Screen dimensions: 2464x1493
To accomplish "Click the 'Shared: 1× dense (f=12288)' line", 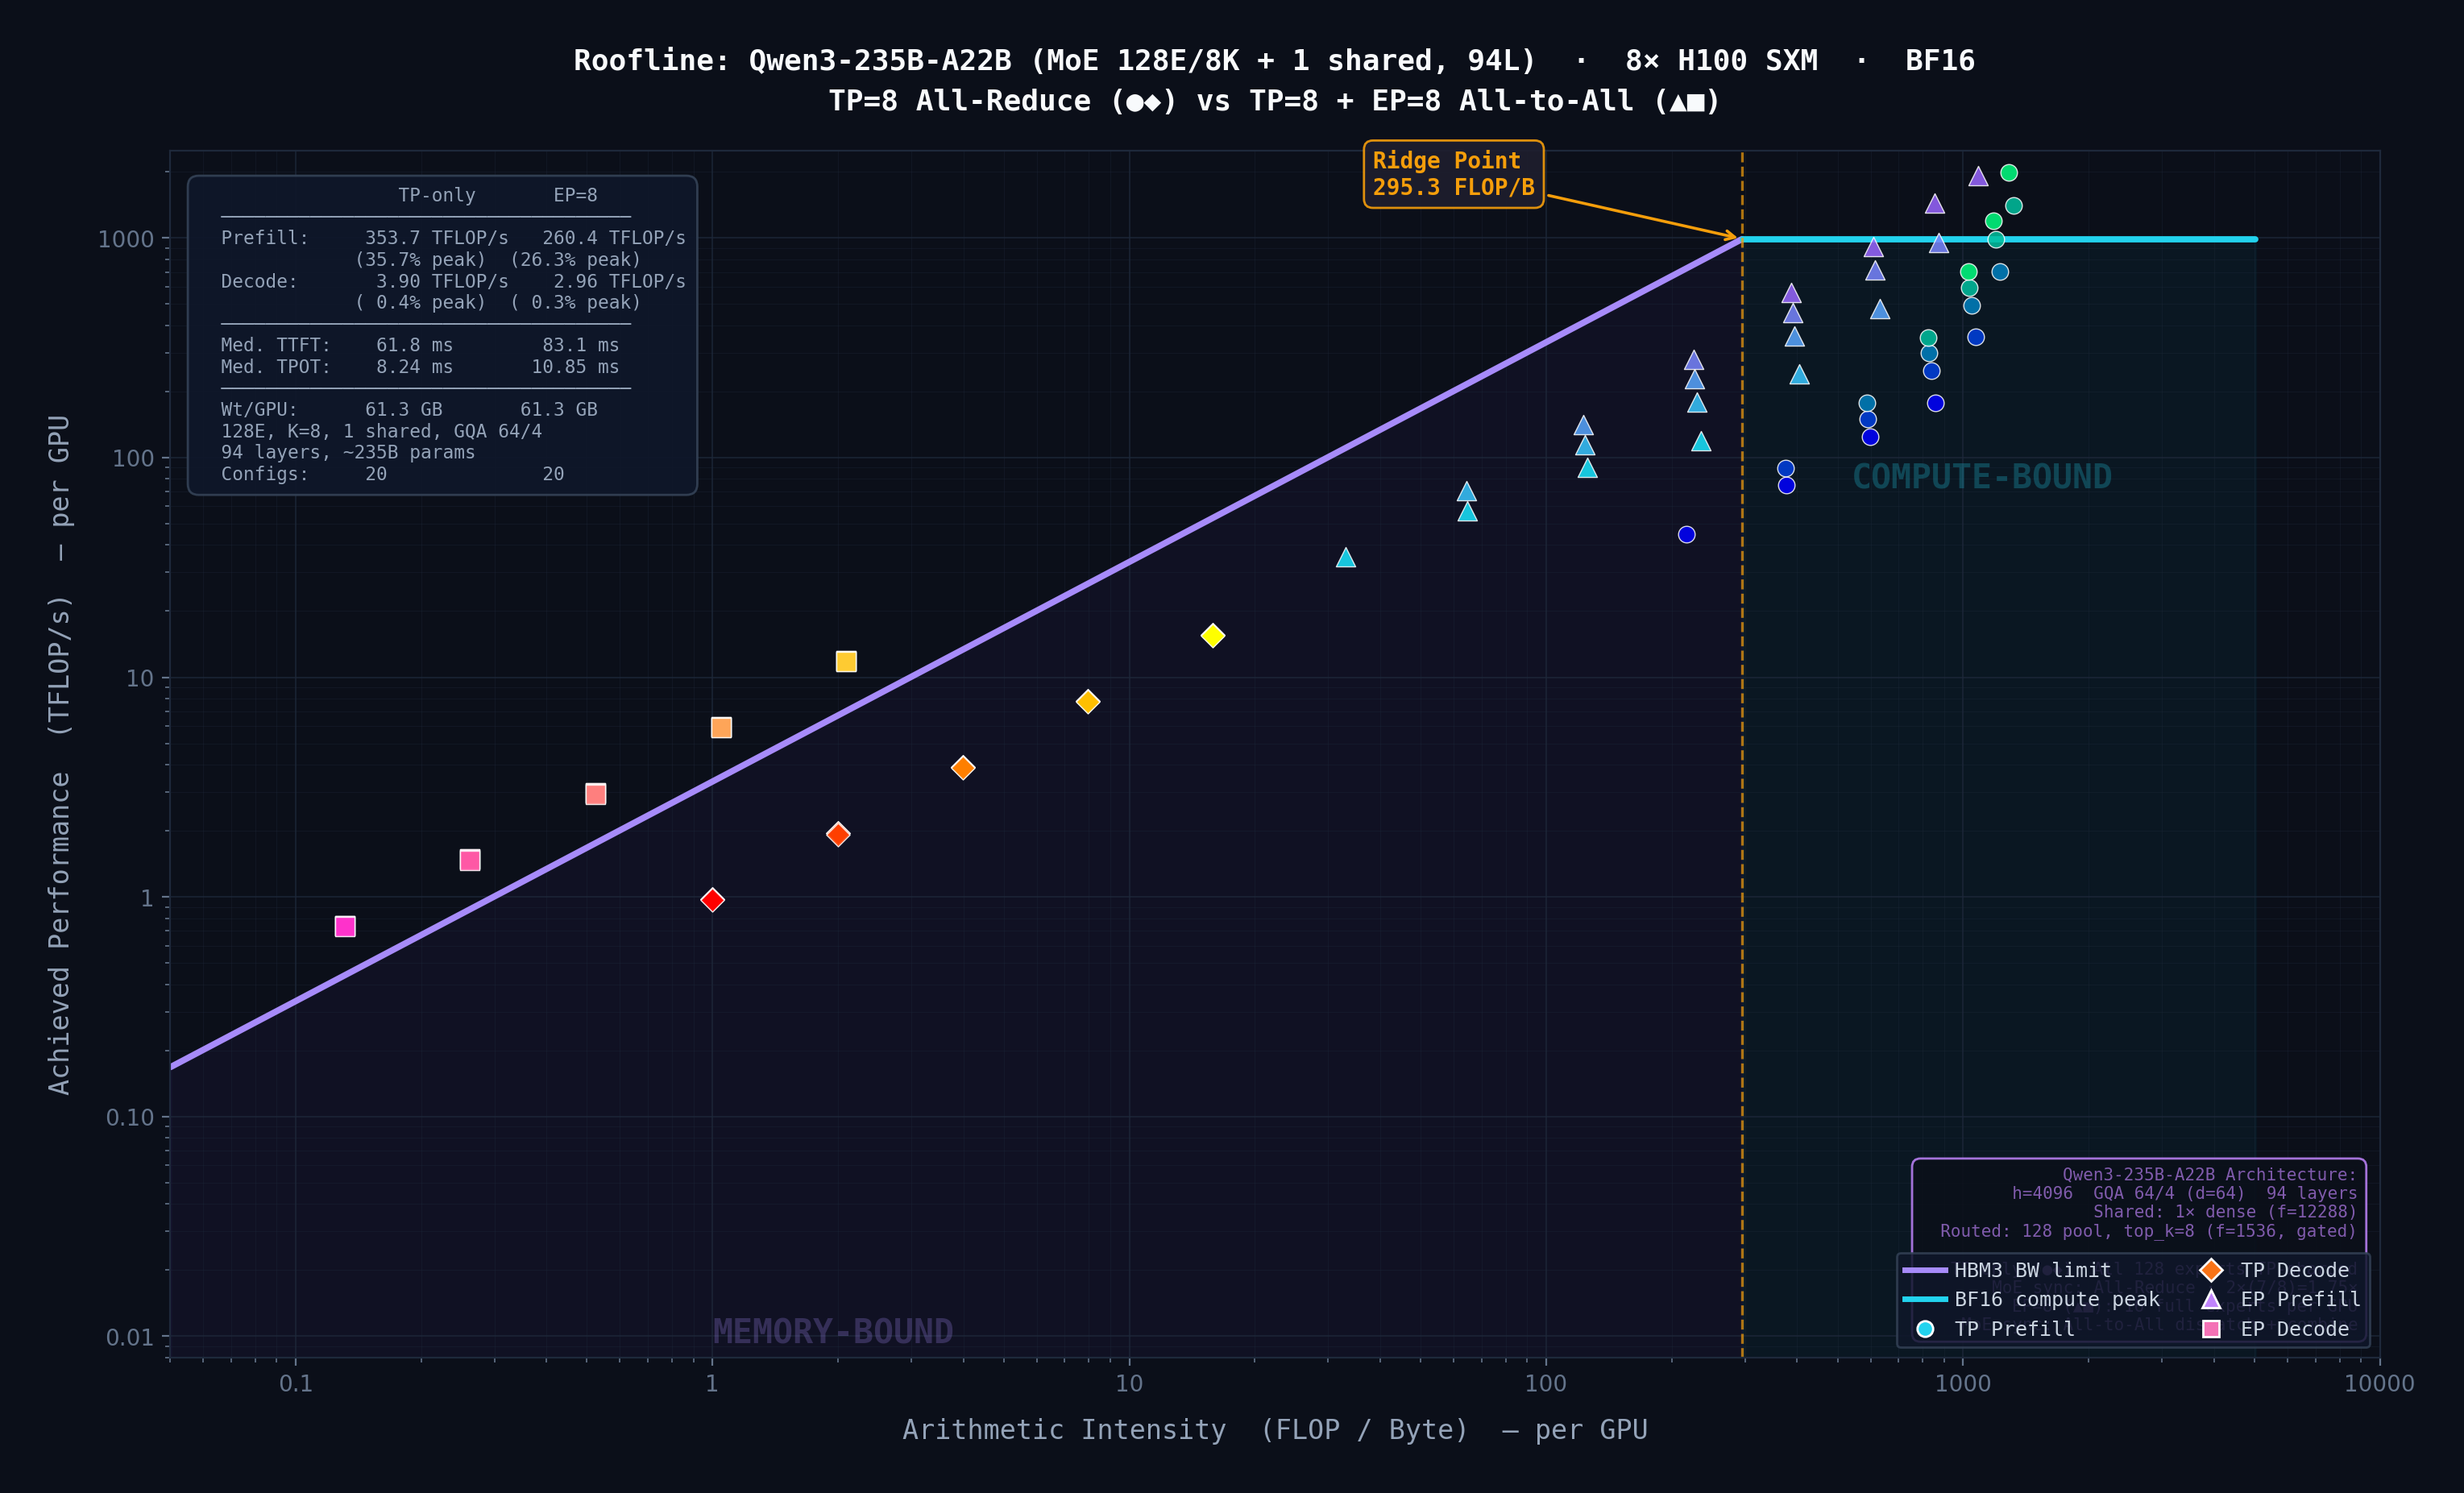I will (2225, 1212).
